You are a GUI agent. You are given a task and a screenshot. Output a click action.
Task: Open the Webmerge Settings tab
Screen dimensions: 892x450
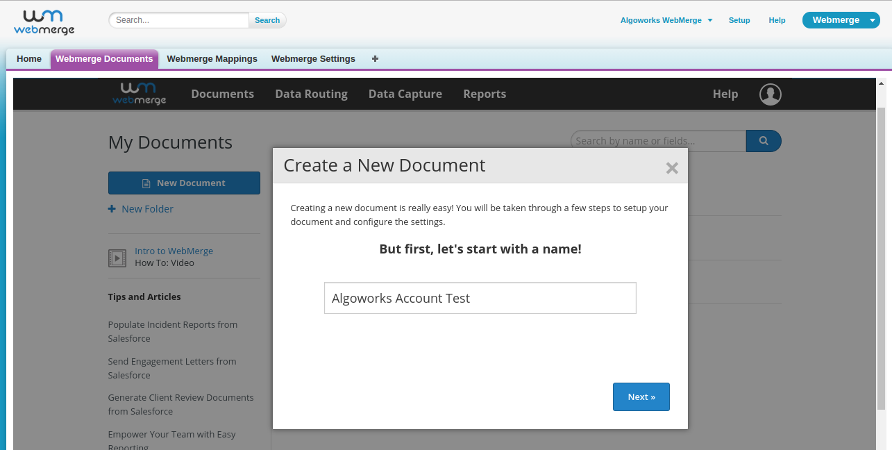pos(313,59)
